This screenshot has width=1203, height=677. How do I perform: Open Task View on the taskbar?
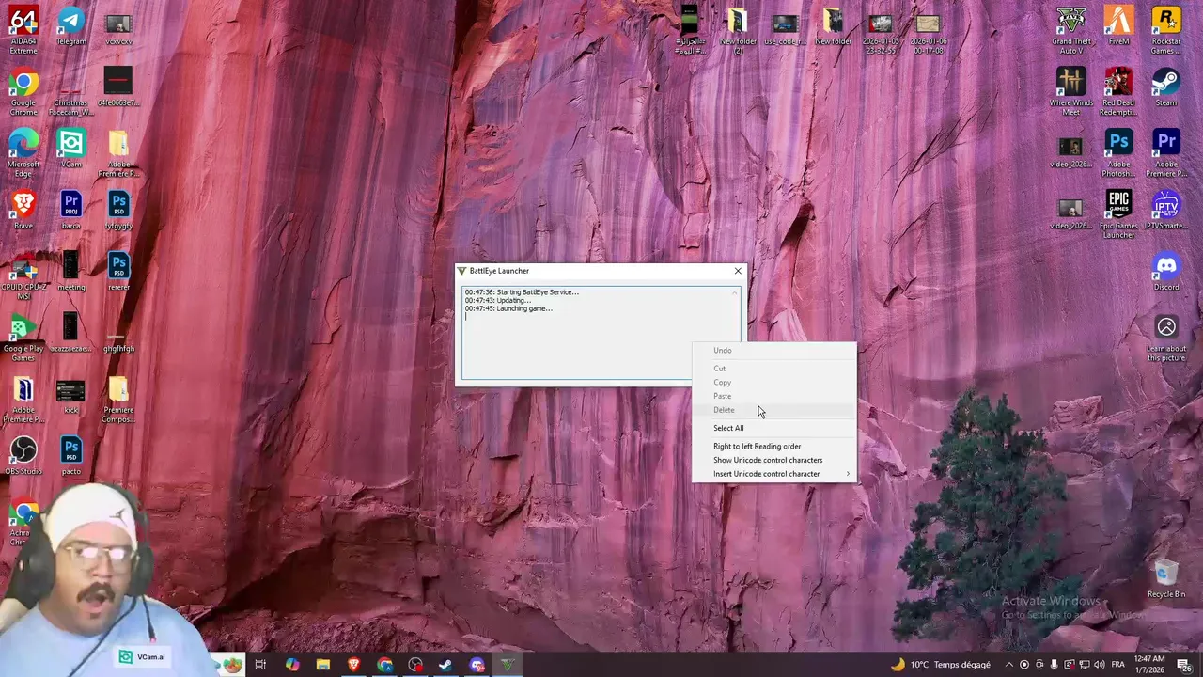coord(260,665)
